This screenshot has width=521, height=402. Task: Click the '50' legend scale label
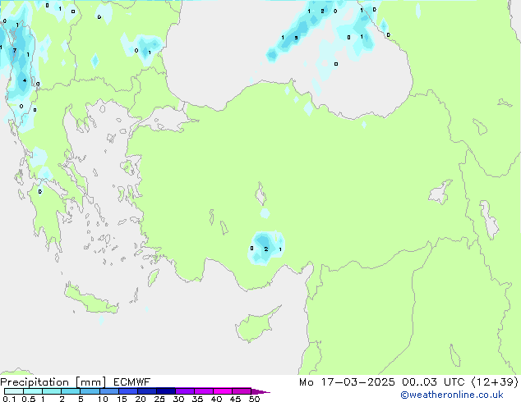pyautogui.click(x=254, y=399)
